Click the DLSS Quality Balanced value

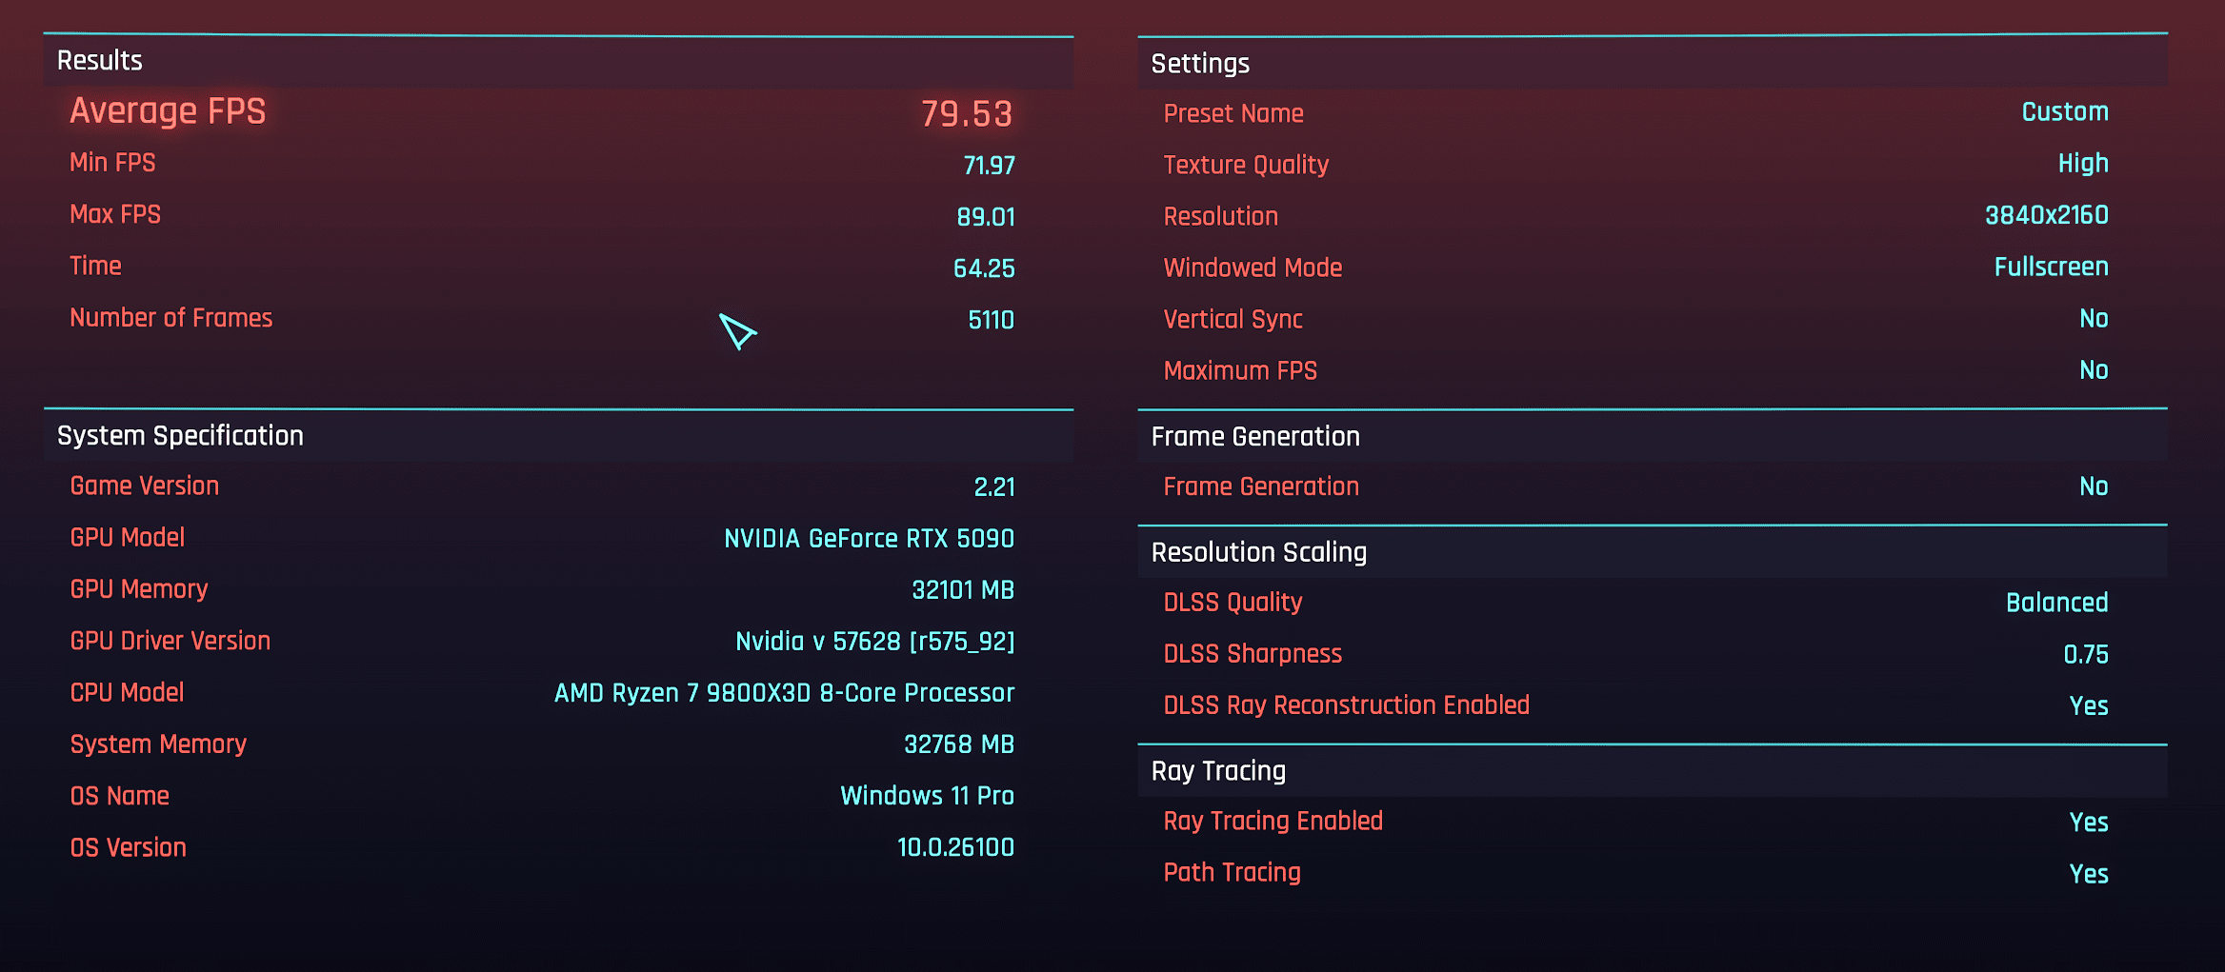click(x=2056, y=603)
